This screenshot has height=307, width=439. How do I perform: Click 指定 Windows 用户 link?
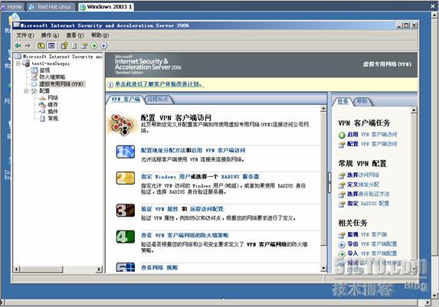coord(165,177)
